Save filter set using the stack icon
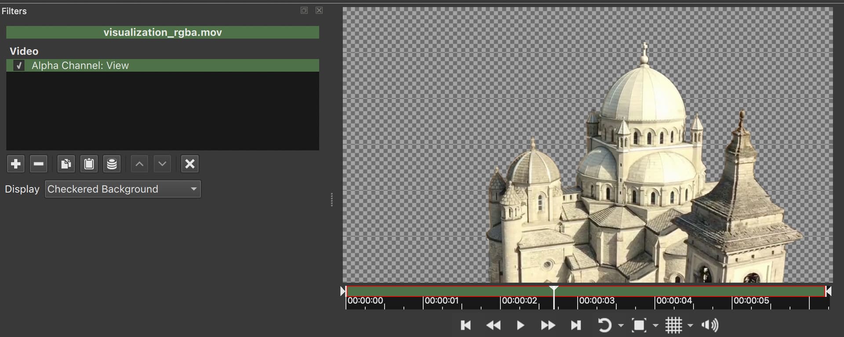844x337 pixels. tap(112, 164)
